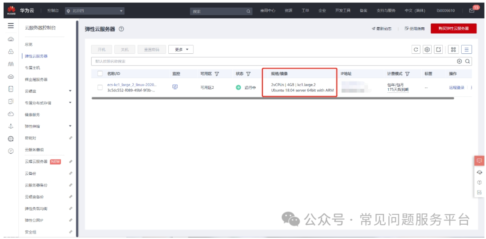The image size is (486, 239).
Task: Click the export icon next to the gear
Action: click(x=438, y=49)
